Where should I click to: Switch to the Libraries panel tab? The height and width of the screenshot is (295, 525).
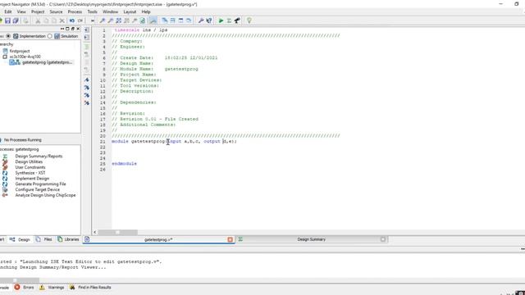tap(68, 239)
